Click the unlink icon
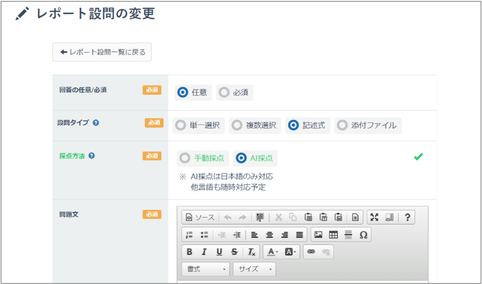482x284 pixels. (326, 252)
